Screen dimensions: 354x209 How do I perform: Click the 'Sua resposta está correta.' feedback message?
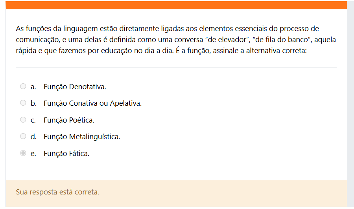57,192
